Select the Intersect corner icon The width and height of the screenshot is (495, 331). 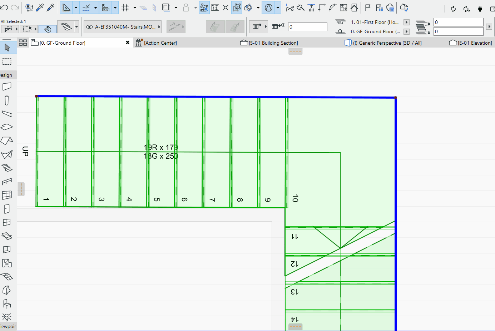(322, 8)
